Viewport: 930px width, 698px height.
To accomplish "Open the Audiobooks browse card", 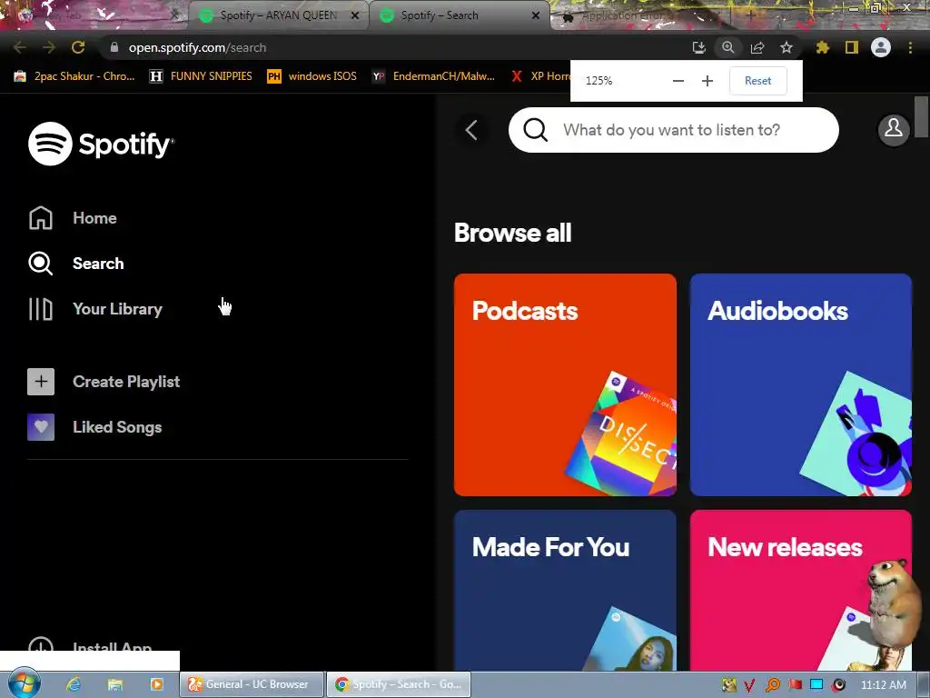I will [801, 384].
